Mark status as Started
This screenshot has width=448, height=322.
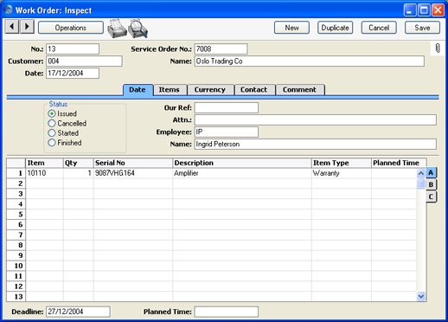pyautogui.click(x=52, y=133)
